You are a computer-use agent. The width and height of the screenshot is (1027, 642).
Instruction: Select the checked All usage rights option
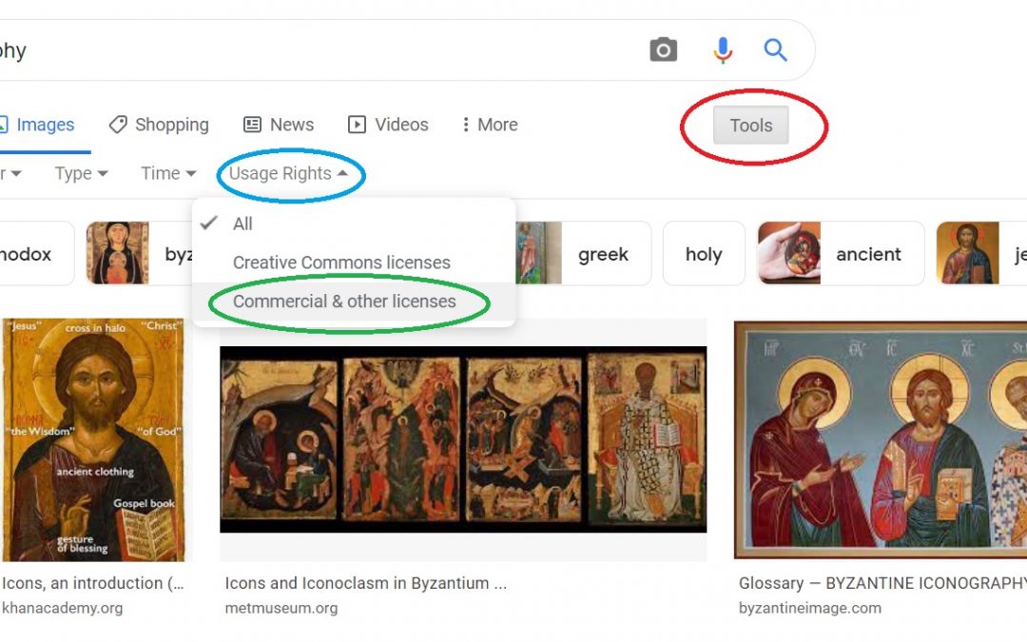coord(242,224)
